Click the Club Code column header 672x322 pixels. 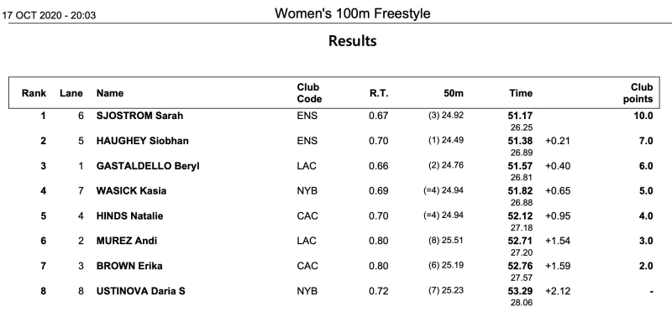click(309, 93)
